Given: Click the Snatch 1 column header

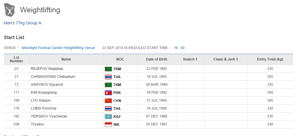Looking at the screenshot, I should click(x=190, y=59).
